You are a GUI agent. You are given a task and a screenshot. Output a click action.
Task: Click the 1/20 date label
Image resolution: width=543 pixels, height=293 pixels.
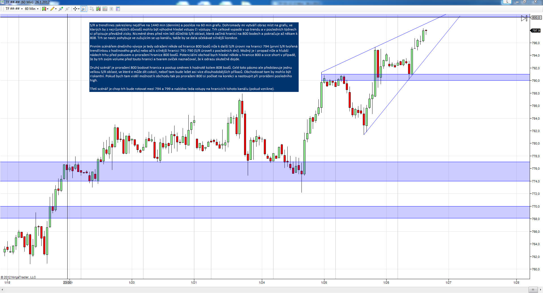tap(132, 282)
